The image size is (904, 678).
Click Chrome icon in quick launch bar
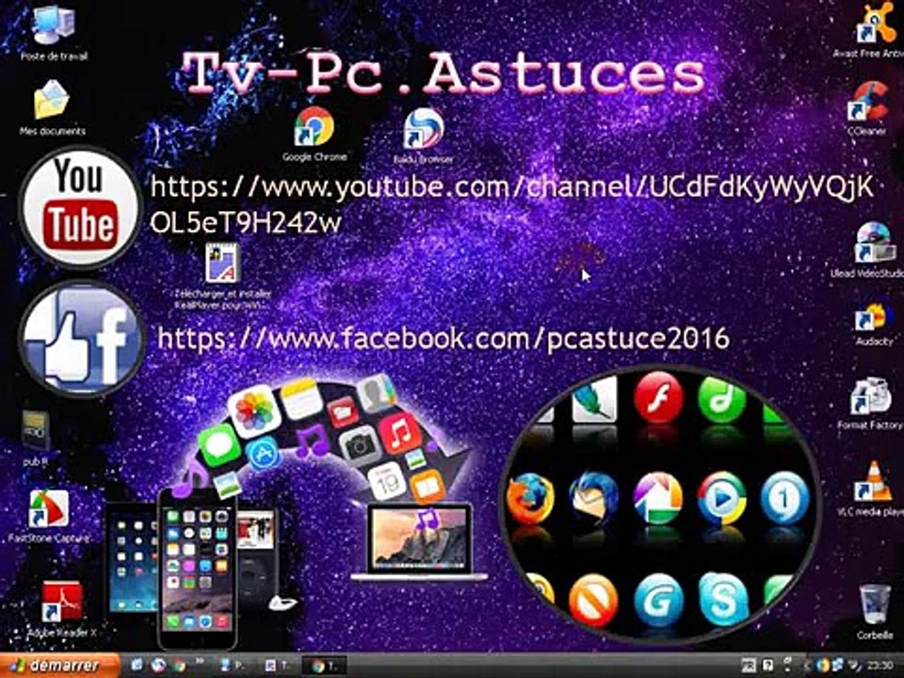[178, 666]
